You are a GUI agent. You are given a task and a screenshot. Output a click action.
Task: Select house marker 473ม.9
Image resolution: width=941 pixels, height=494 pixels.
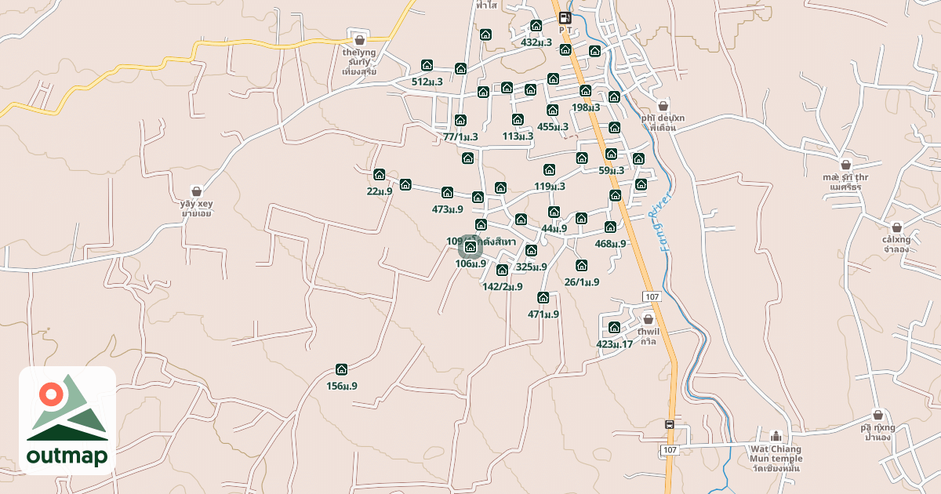click(448, 193)
